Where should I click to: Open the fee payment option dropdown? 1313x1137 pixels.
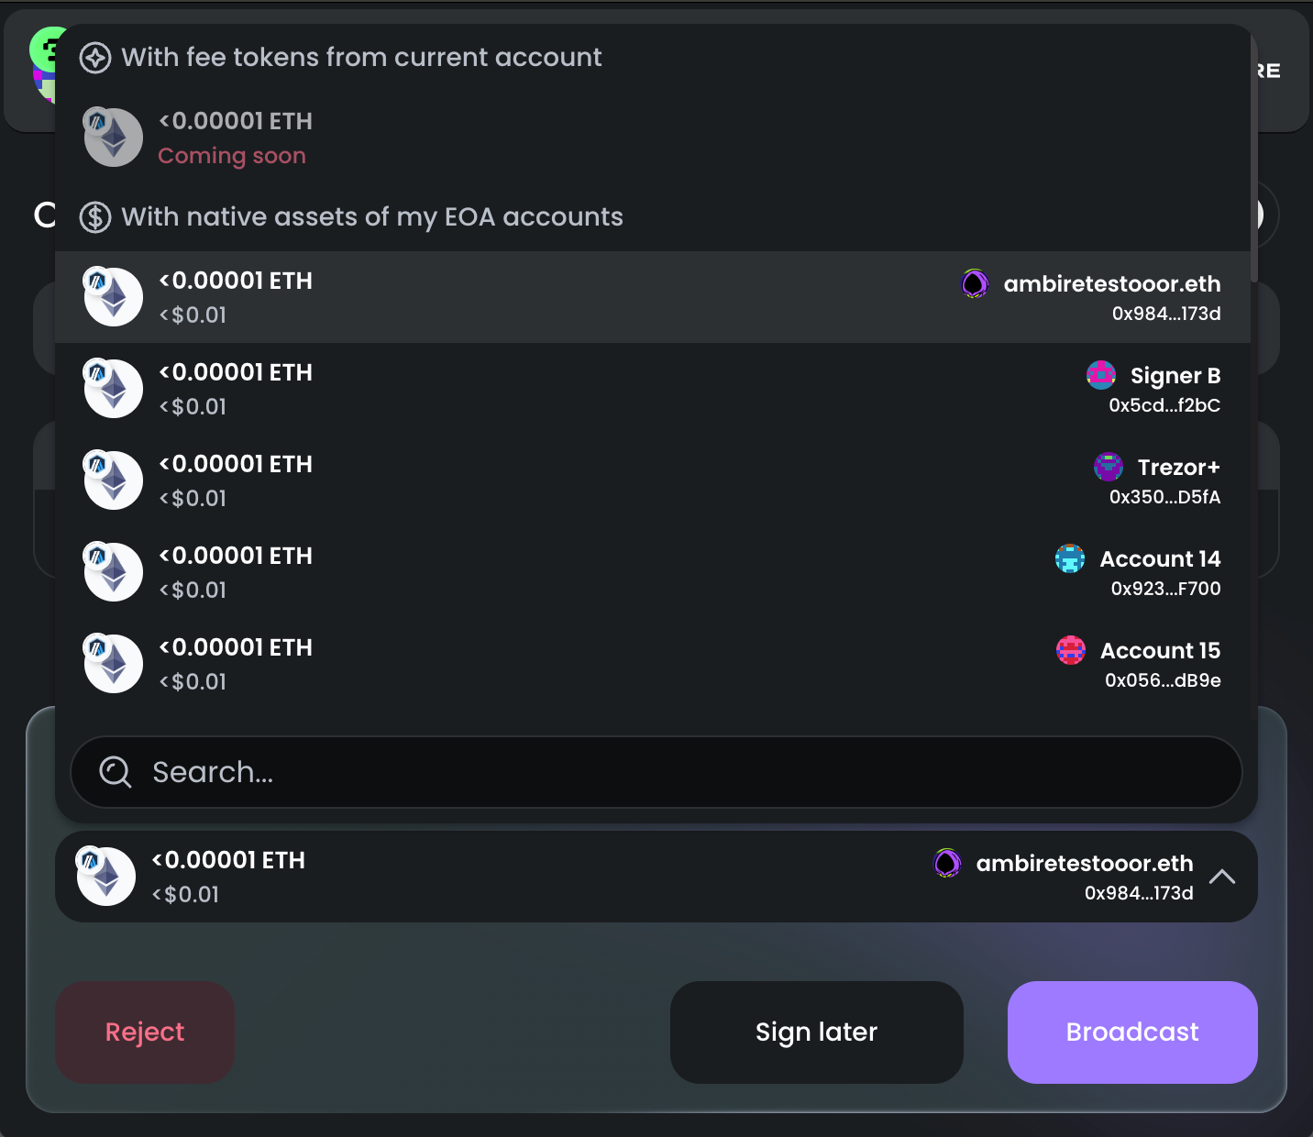656,877
